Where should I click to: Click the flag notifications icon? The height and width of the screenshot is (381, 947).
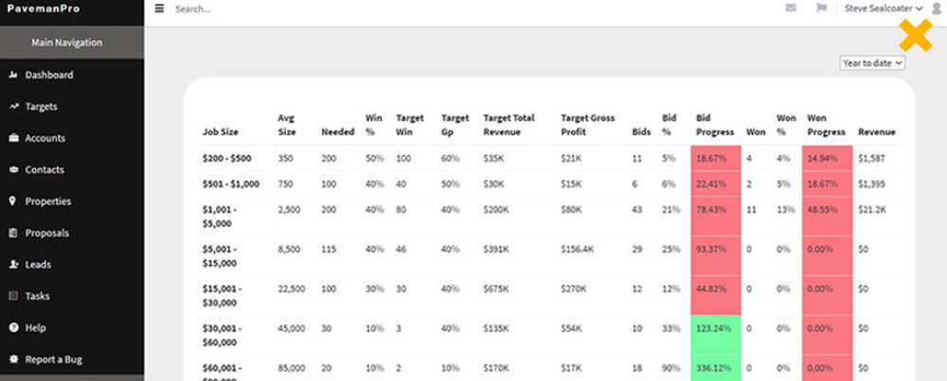point(821,9)
